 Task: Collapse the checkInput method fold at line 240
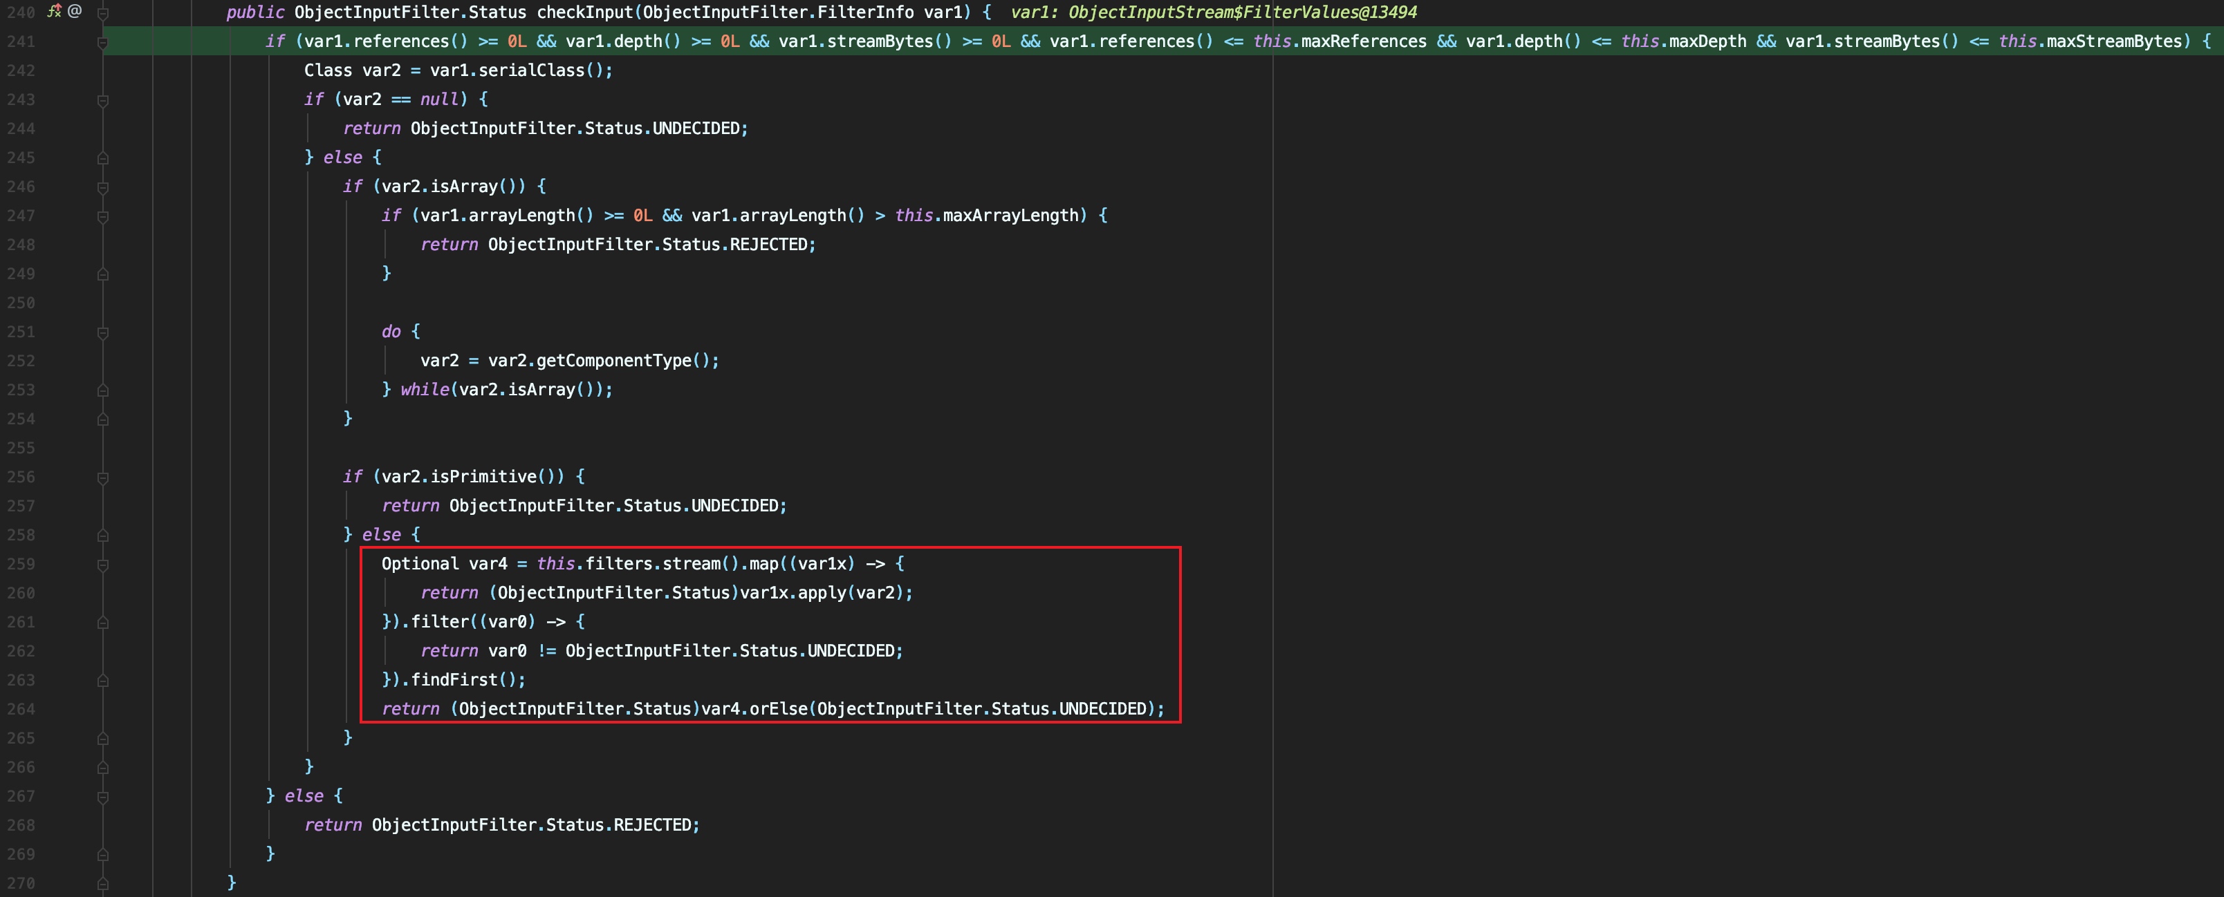[103, 13]
